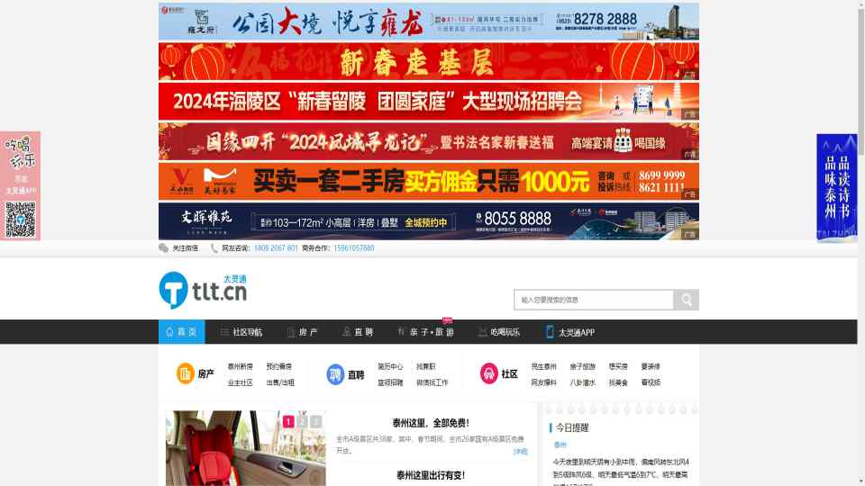Click the 今日提醒 section heading
The height and width of the screenshot is (486, 865).
point(572,427)
